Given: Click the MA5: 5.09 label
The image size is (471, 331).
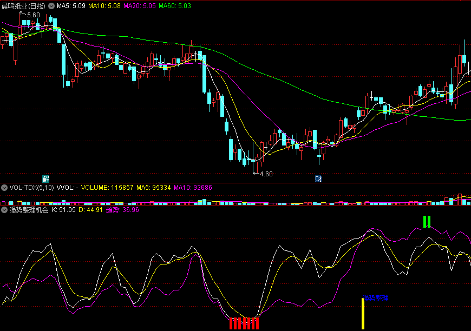Looking at the screenshot, I should click(x=71, y=6).
